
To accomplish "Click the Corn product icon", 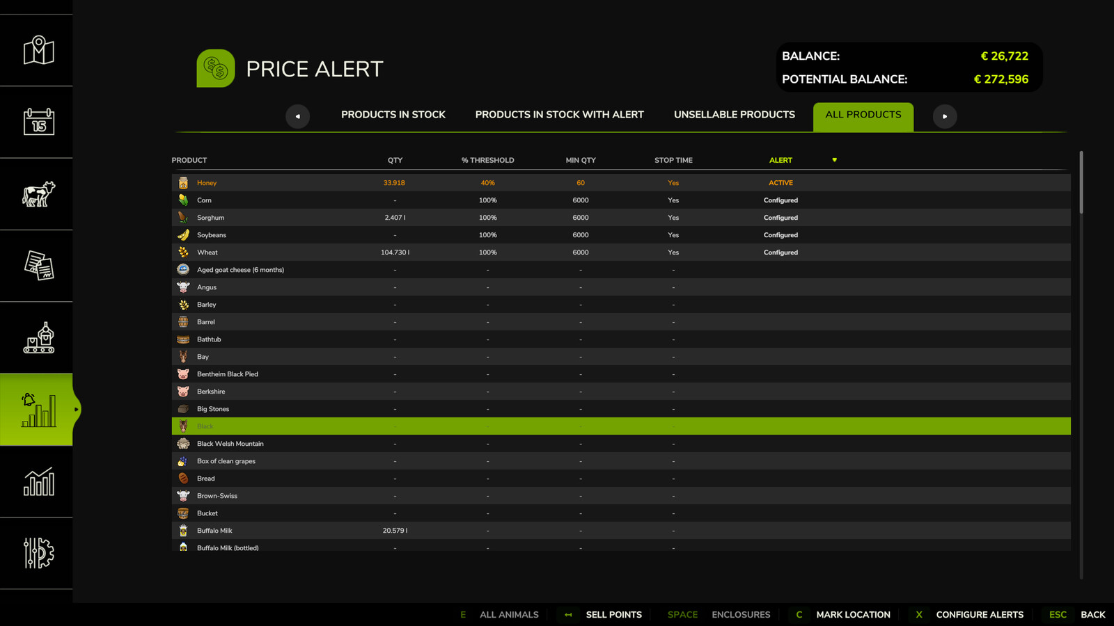I will coord(183,200).
